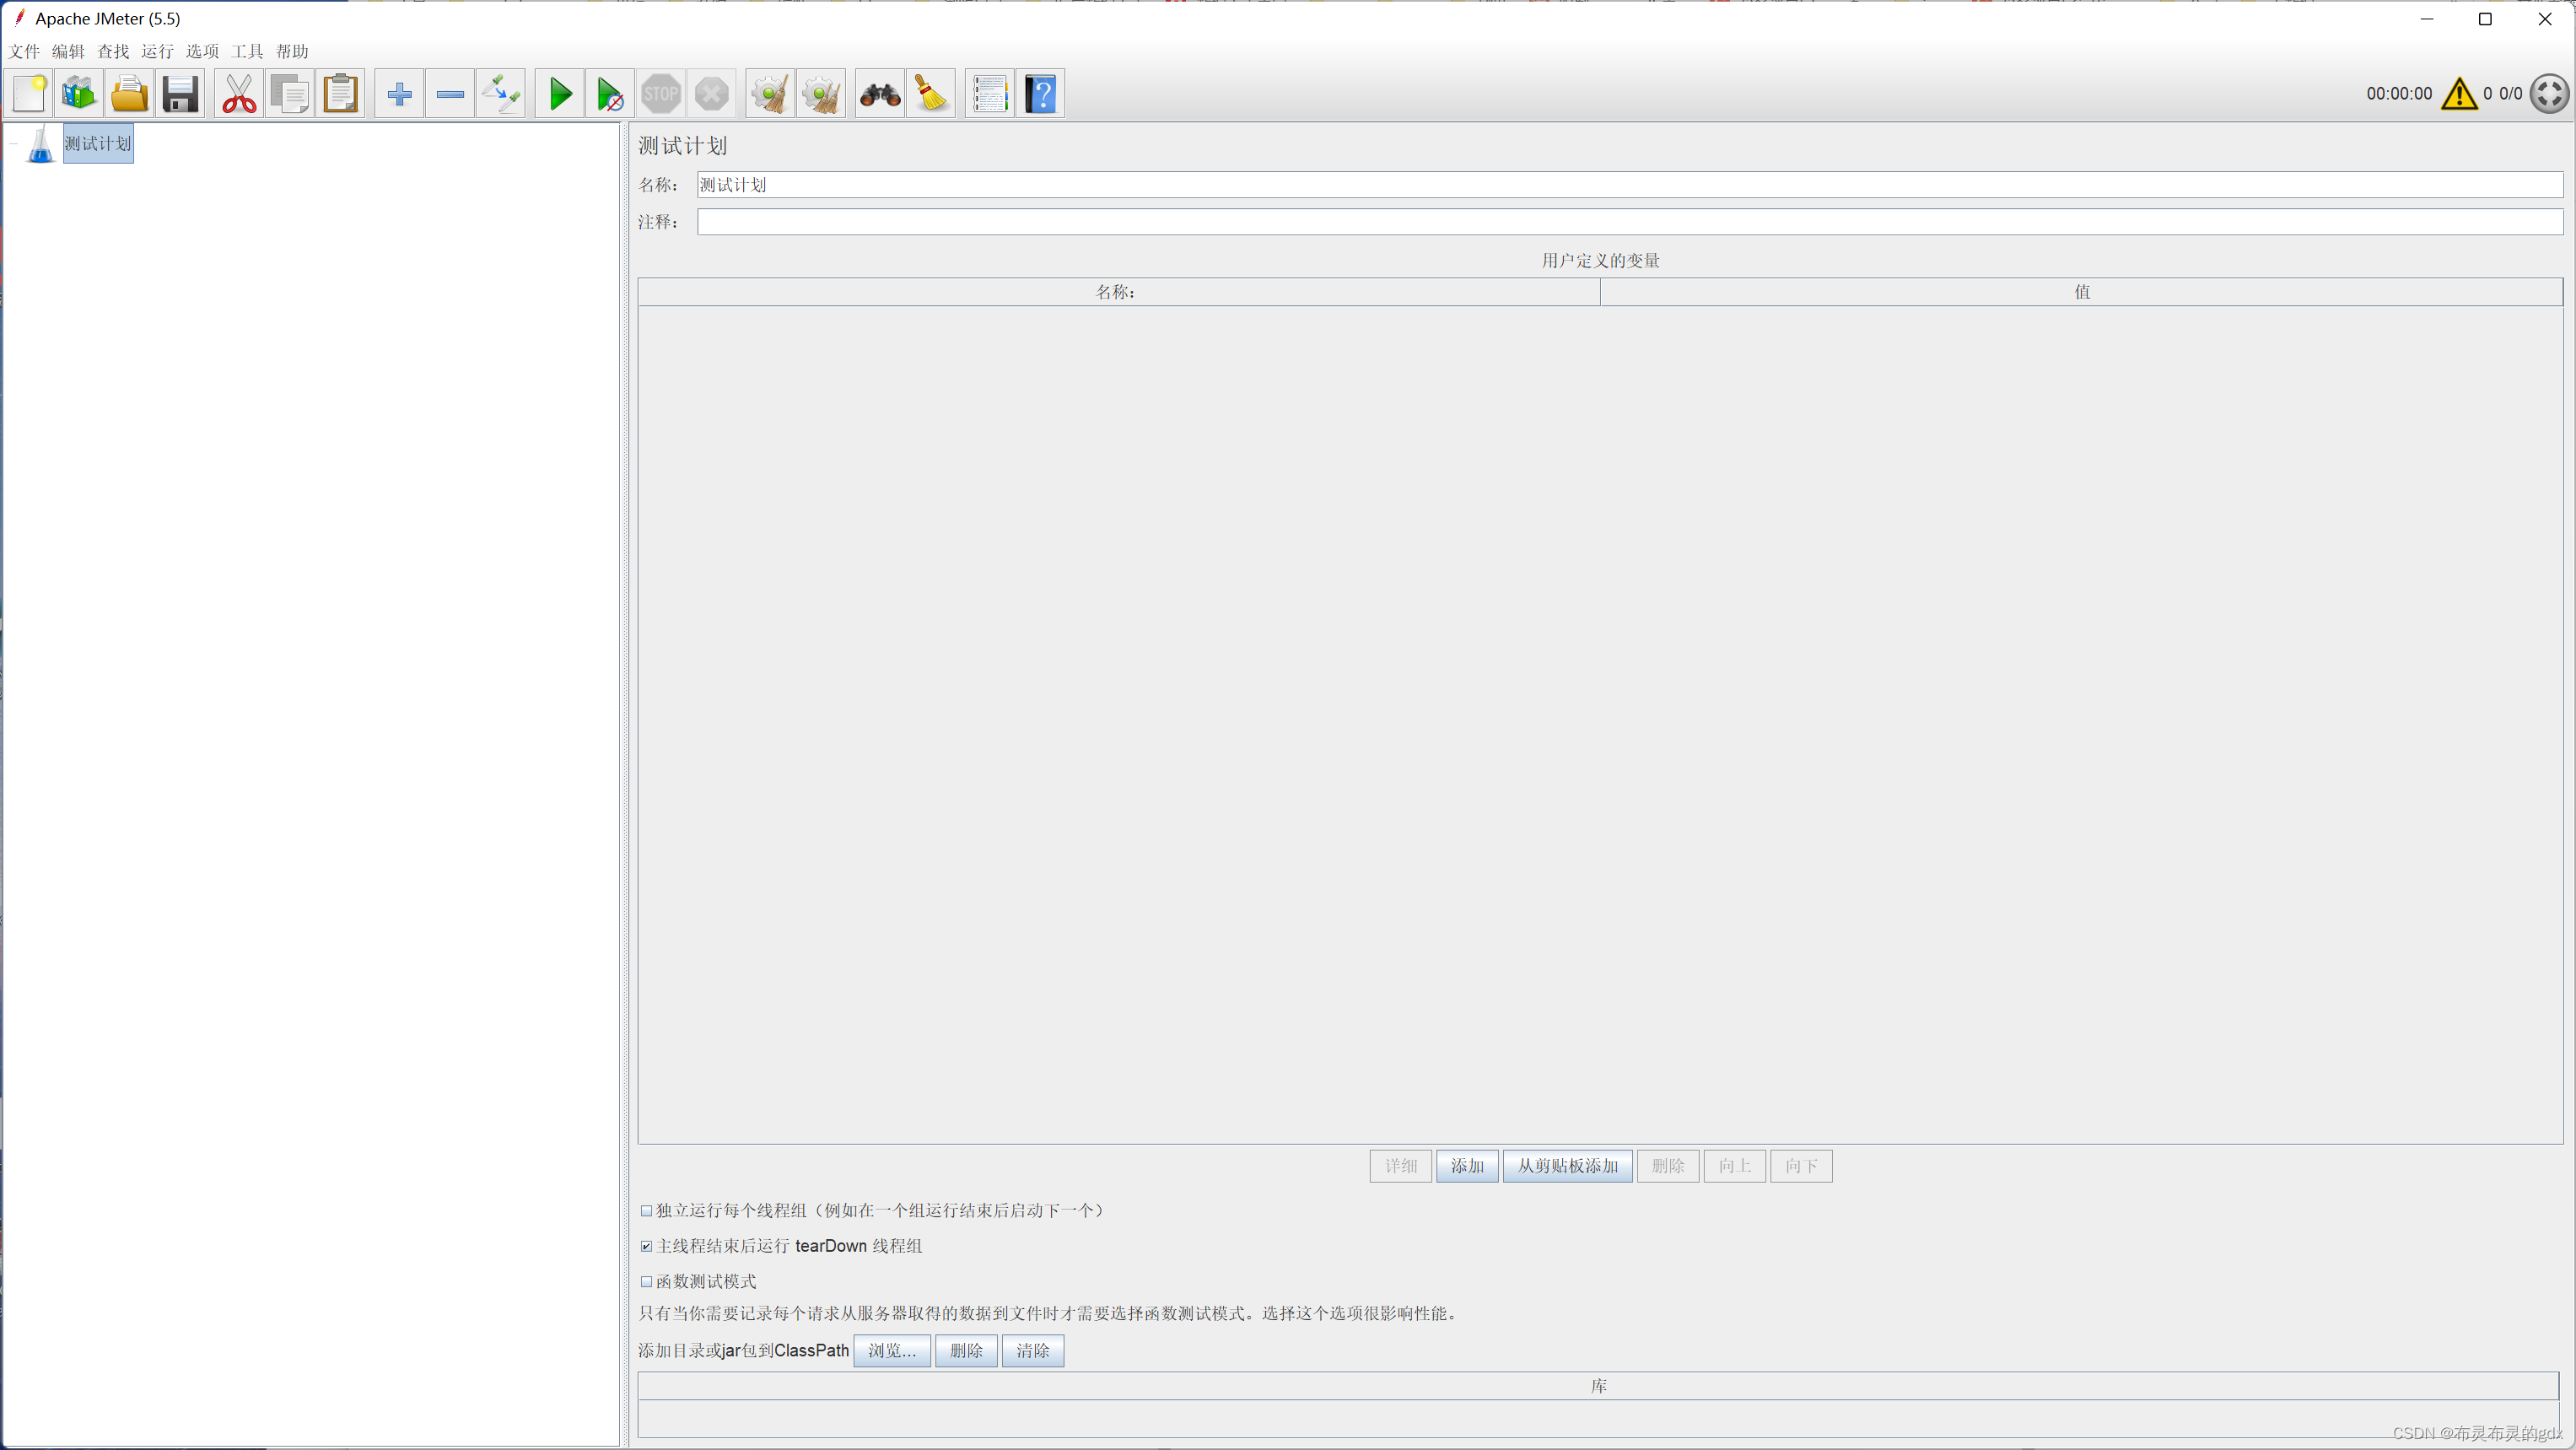Click the Paste clipboard icon
Image resolution: width=2576 pixels, height=1450 pixels.
[340, 93]
